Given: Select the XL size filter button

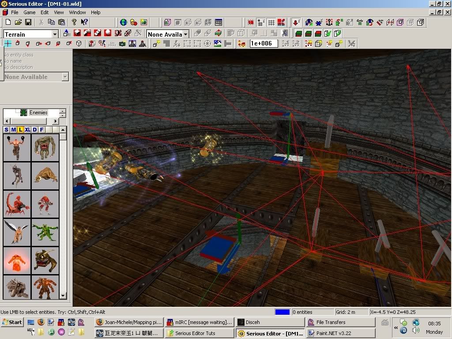Looking at the screenshot, I should click(28, 129).
